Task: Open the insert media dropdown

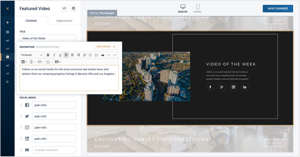Action: click(x=58, y=62)
